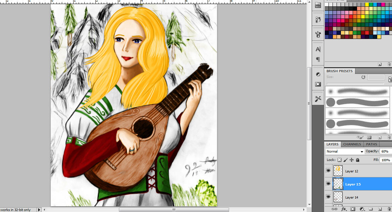Open new adjustment layer menu
The image size is (392, 212).
pyautogui.click(x=362, y=209)
